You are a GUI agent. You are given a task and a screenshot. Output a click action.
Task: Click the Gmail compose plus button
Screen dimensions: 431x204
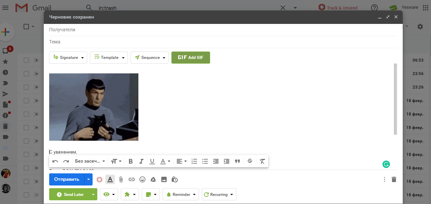point(5,32)
